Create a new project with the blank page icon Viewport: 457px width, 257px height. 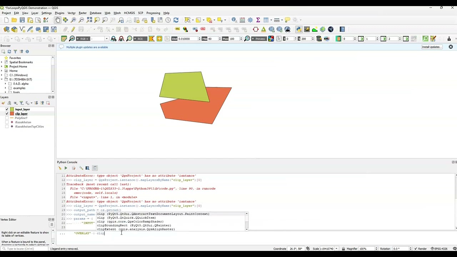[x=6, y=20]
